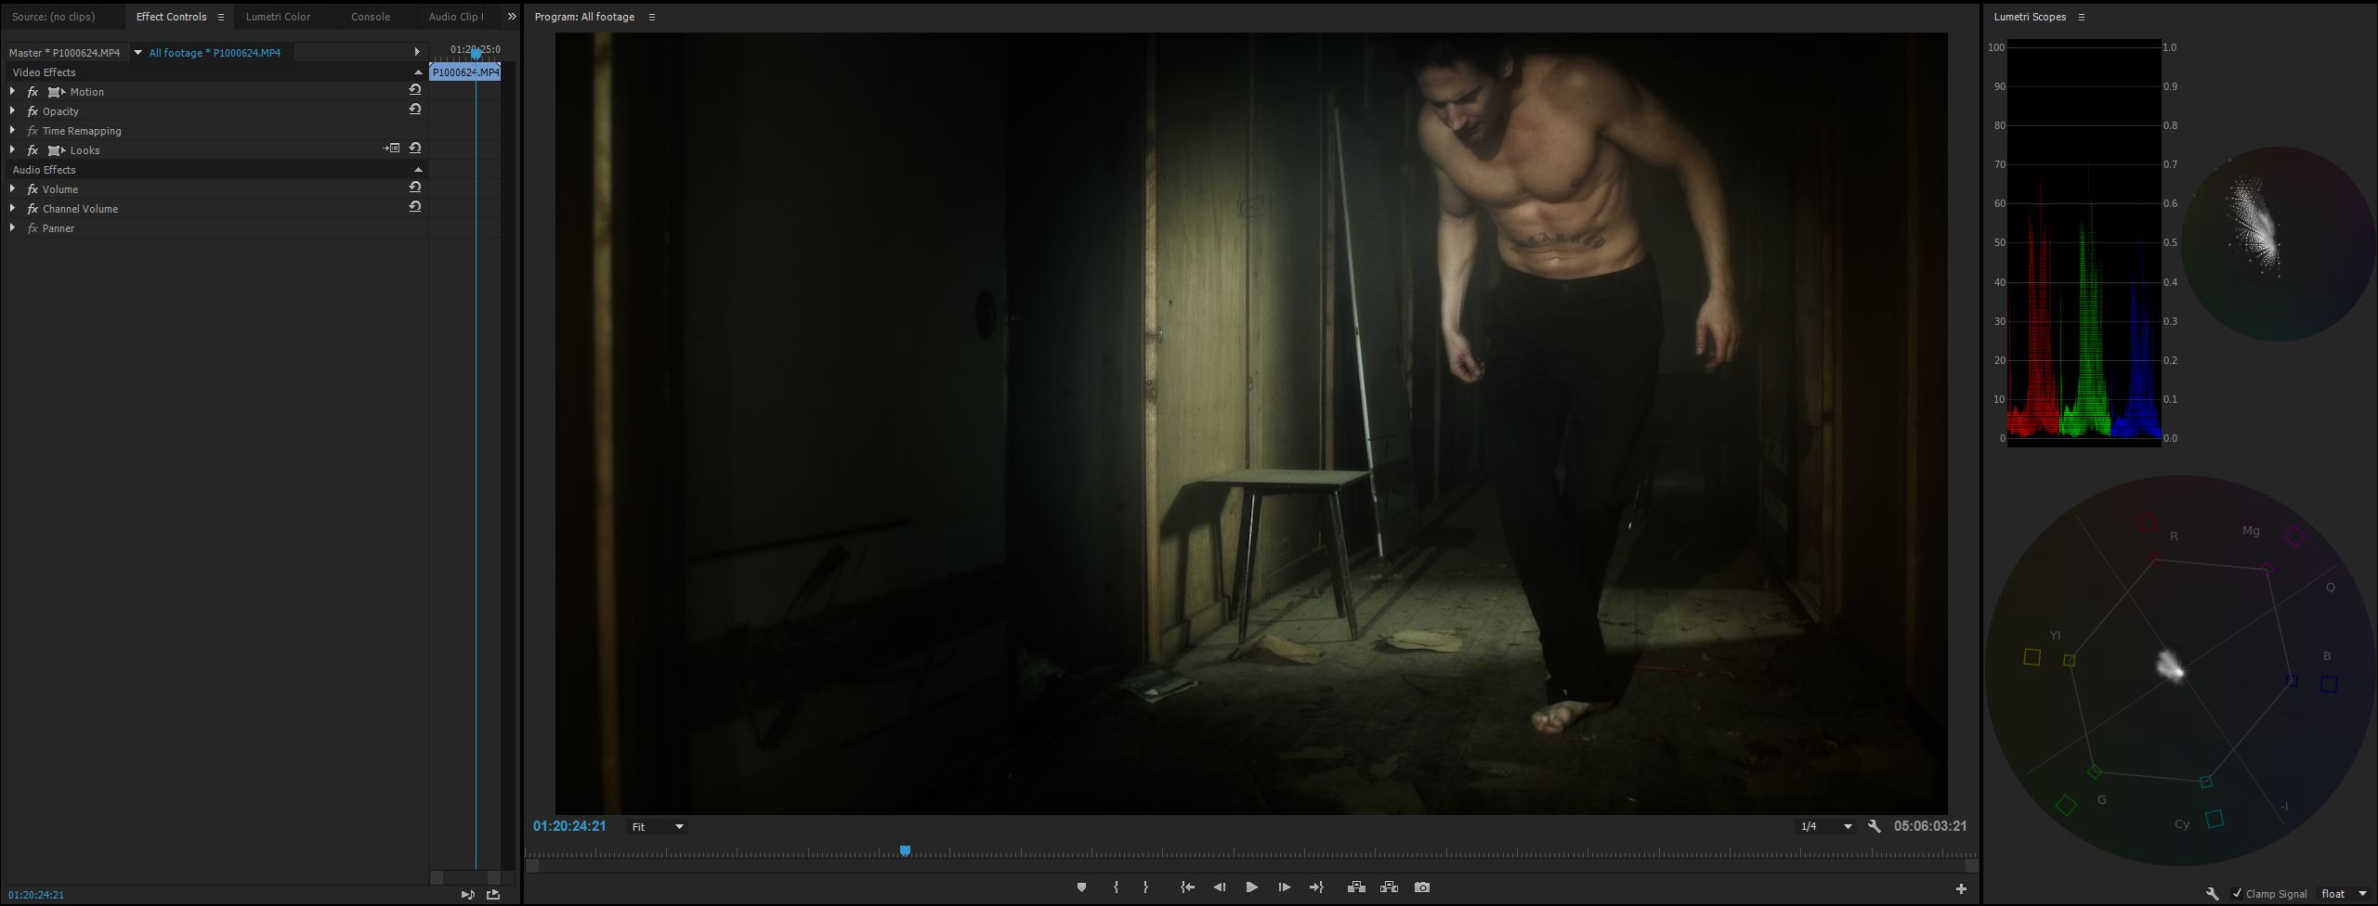Toggle the Opacity effect fx switch
Viewport: 2378px width, 906px height.
(x=33, y=111)
